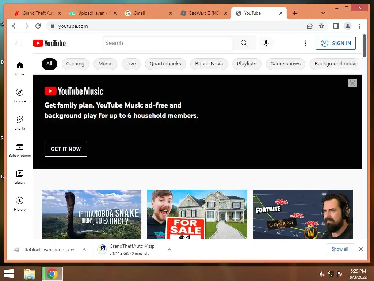Select the All filter chip
Viewport: 374px width, 281px height.
pyautogui.click(x=49, y=64)
